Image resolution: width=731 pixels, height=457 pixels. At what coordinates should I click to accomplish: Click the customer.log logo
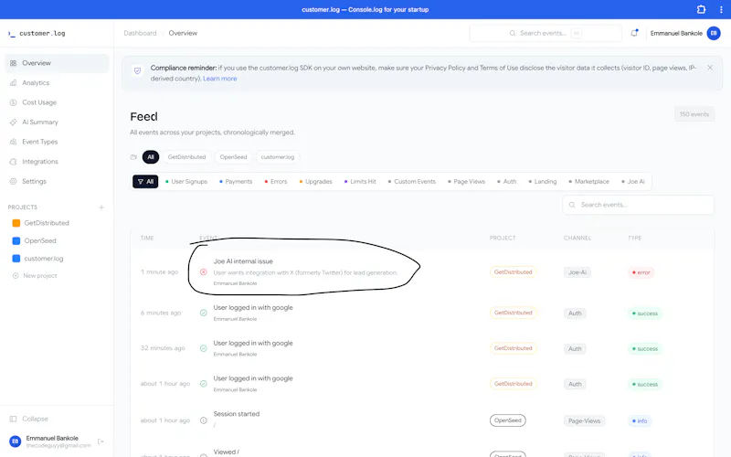pyautogui.click(x=37, y=33)
